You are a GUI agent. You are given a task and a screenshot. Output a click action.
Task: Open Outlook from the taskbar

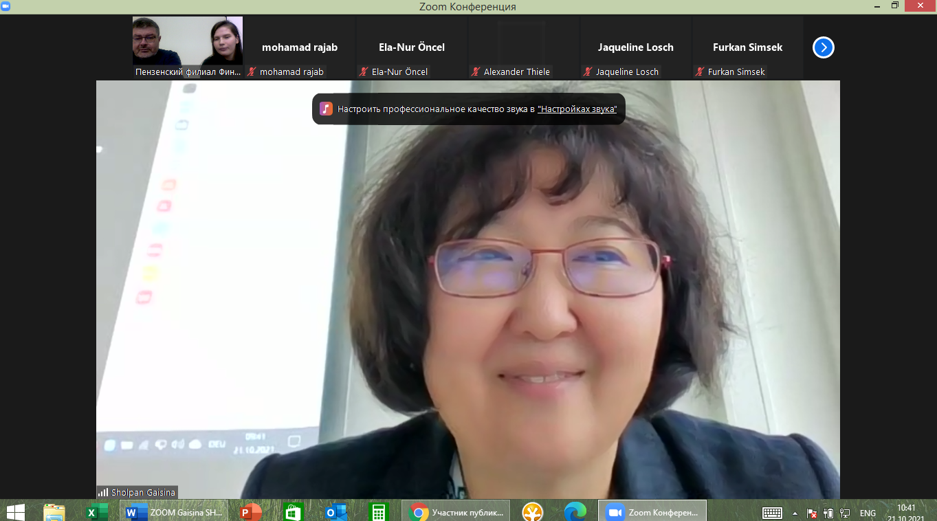point(336,512)
